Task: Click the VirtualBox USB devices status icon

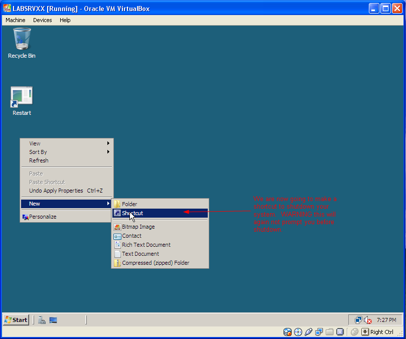Action: (x=308, y=332)
